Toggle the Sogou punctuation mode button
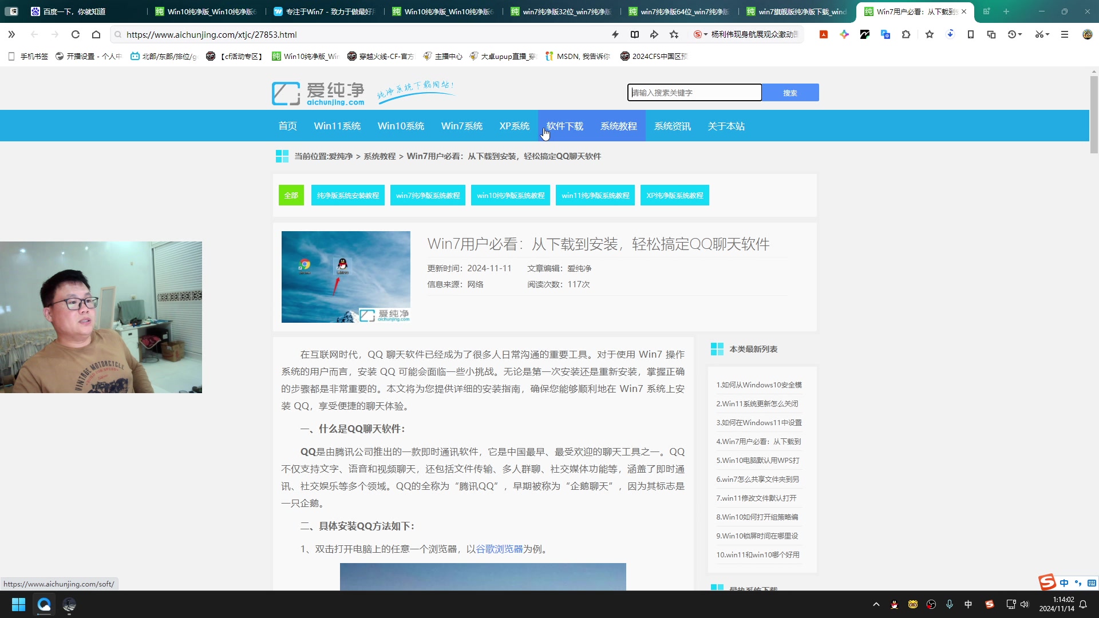The height and width of the screenshot is (618, 1099). [1078, 583]
